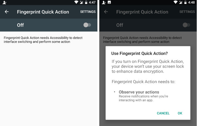Toggle the Off switch on the left screen
This screenshot has height=126, width=197.
(87, 25)
